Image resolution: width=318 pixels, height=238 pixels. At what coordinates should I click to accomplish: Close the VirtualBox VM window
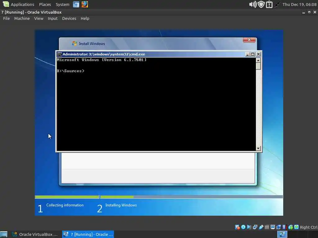[315, 12]
